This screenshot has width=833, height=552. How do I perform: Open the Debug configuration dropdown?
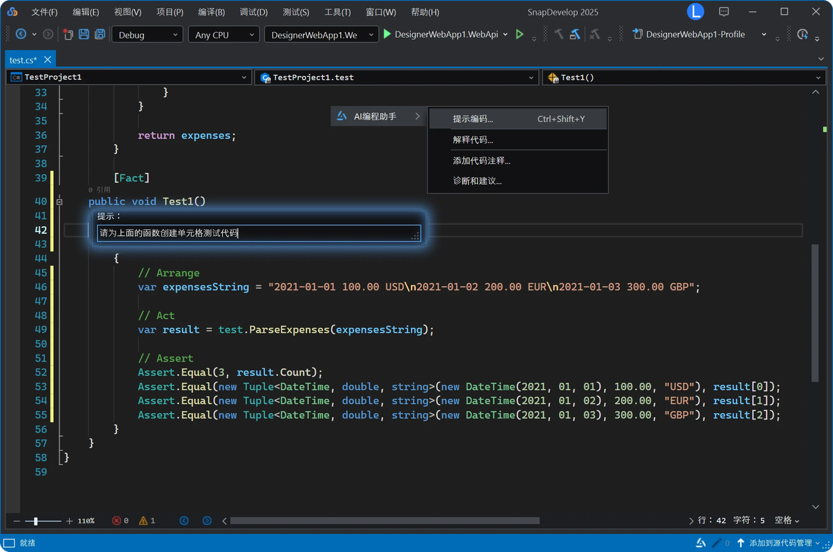147,35
